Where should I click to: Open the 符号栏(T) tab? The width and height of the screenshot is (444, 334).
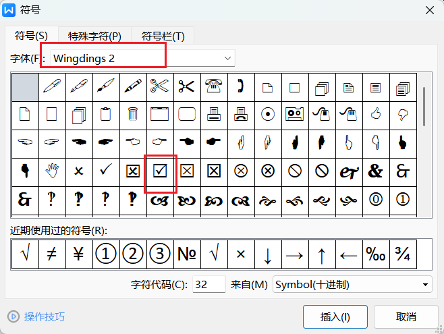(163, 36)
